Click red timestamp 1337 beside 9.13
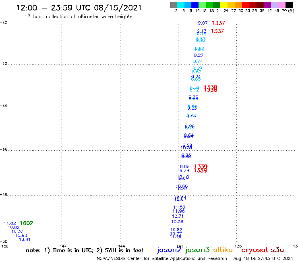This screenshot has height=262, width=298. 217,31
